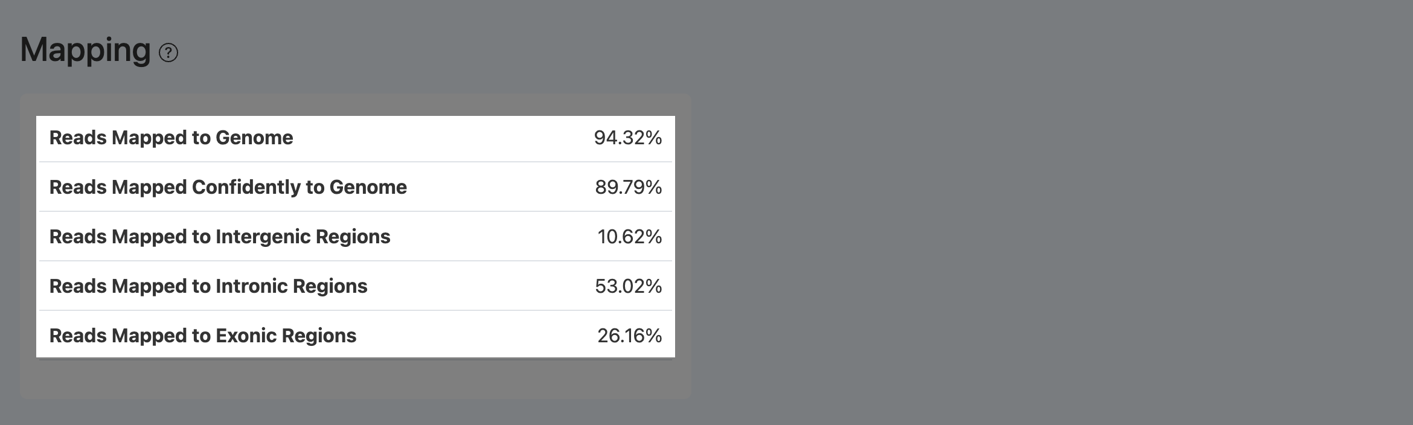This screenshot has width=1413, height=425.
Task: Click the 53.02% value
Action: pos(628,287)
